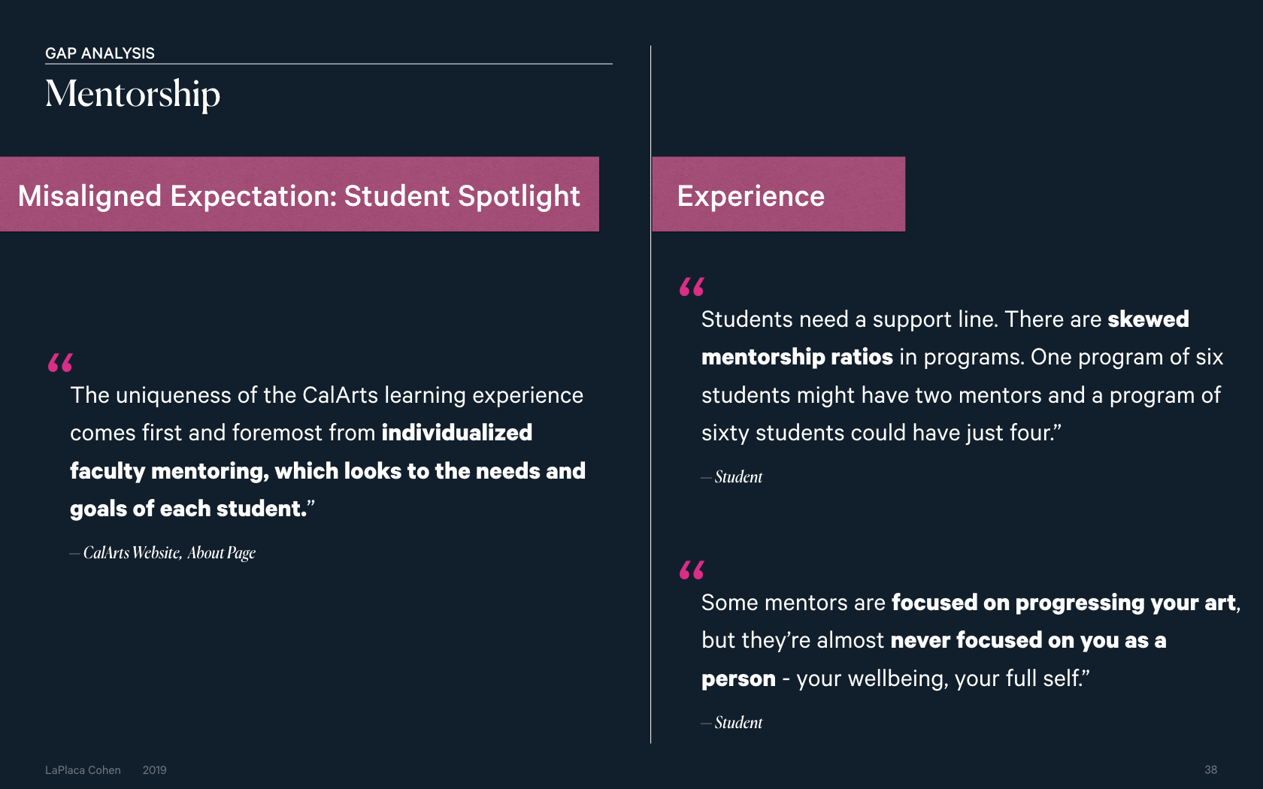Select the 'Misaligned Expectation: Student Spotlight' banner
Screen dimensions: 1263x789
(299, 194)
